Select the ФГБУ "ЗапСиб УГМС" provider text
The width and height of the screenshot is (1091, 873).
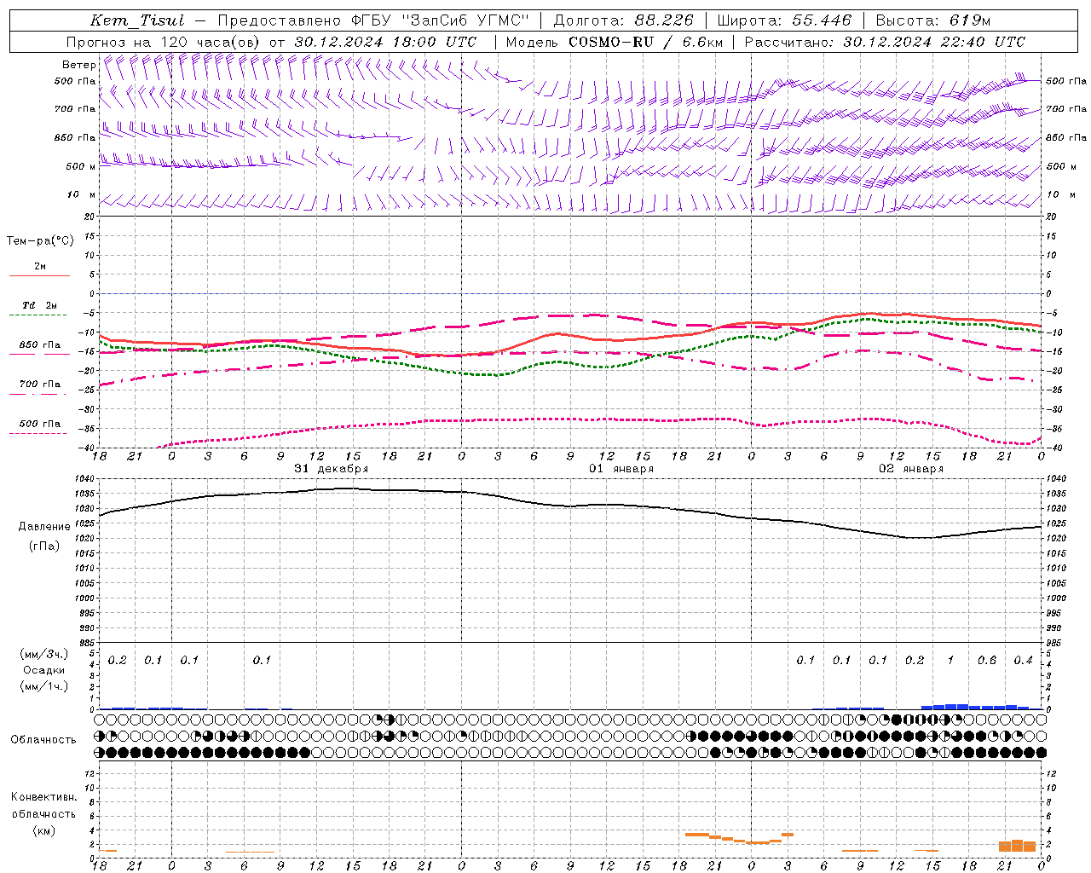[x=440, y=20]
